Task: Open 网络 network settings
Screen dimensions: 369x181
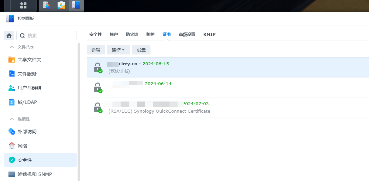Action: point(22,146)
